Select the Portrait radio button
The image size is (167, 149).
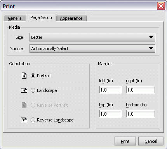pos(33,76)
